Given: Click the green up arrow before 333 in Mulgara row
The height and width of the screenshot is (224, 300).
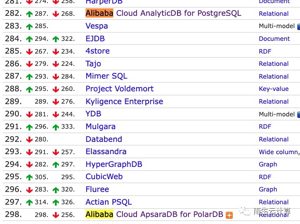Looking at the screenshot, I should [56, 127].
